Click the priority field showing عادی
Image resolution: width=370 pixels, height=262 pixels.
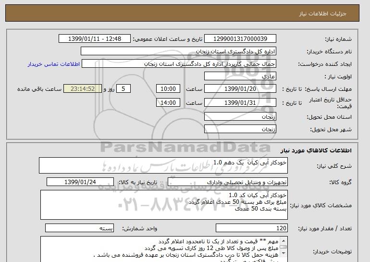240,76
